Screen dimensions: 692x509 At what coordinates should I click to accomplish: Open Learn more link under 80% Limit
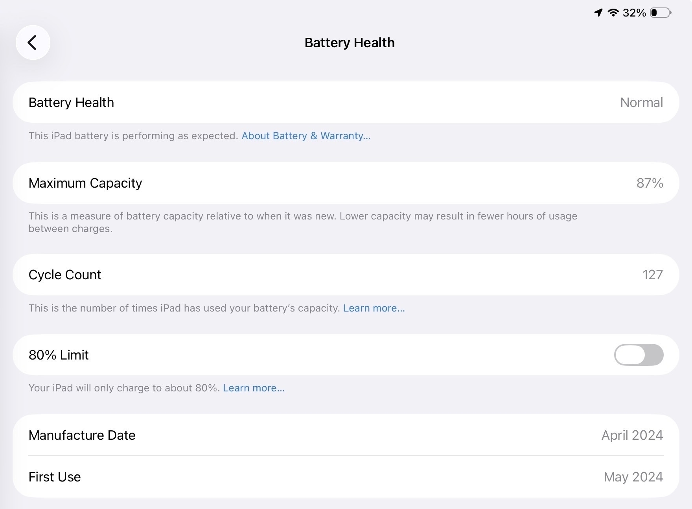point(254,388)
